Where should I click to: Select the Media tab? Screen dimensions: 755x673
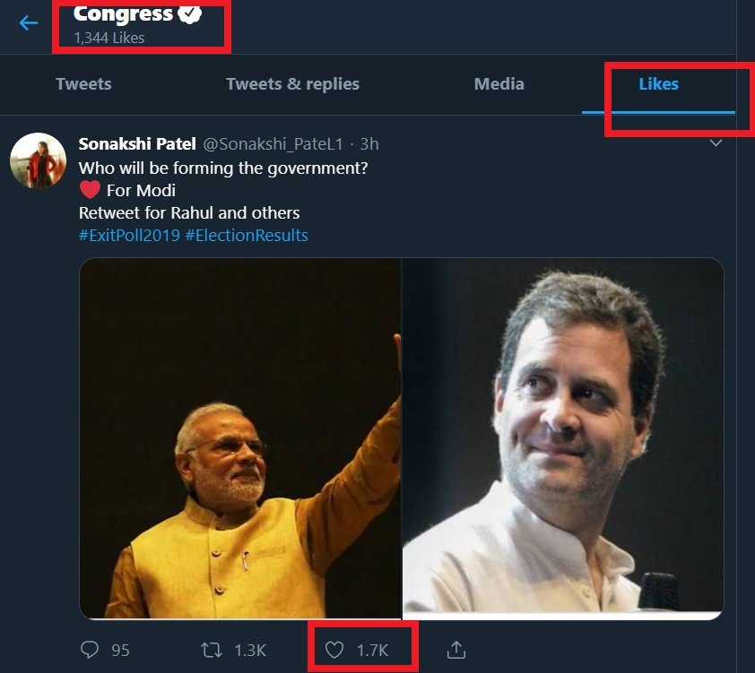coord(499,84)
